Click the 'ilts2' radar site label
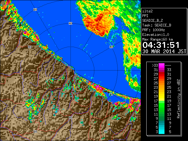The image size is (188, 141). pyautogui.click(x=147, y=11)
